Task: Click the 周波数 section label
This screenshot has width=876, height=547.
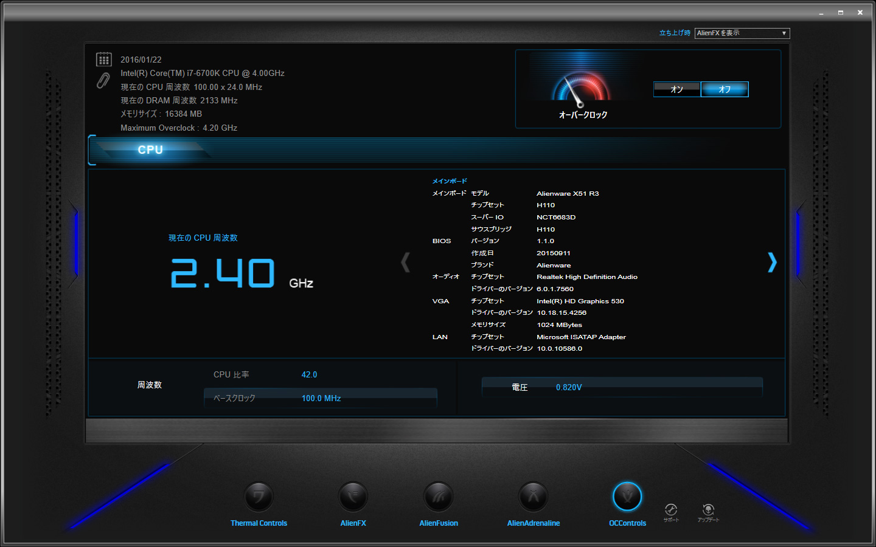Action: [150, 385]
